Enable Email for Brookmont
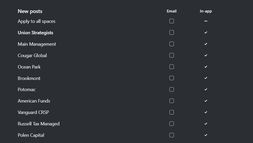 point(172,78)
